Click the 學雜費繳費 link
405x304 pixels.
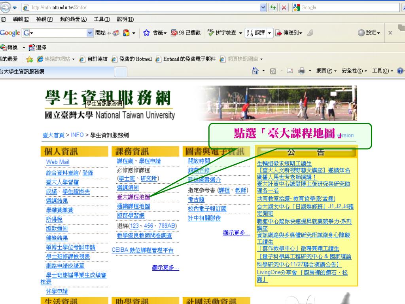pyautogui.click(x=60, y=210)
